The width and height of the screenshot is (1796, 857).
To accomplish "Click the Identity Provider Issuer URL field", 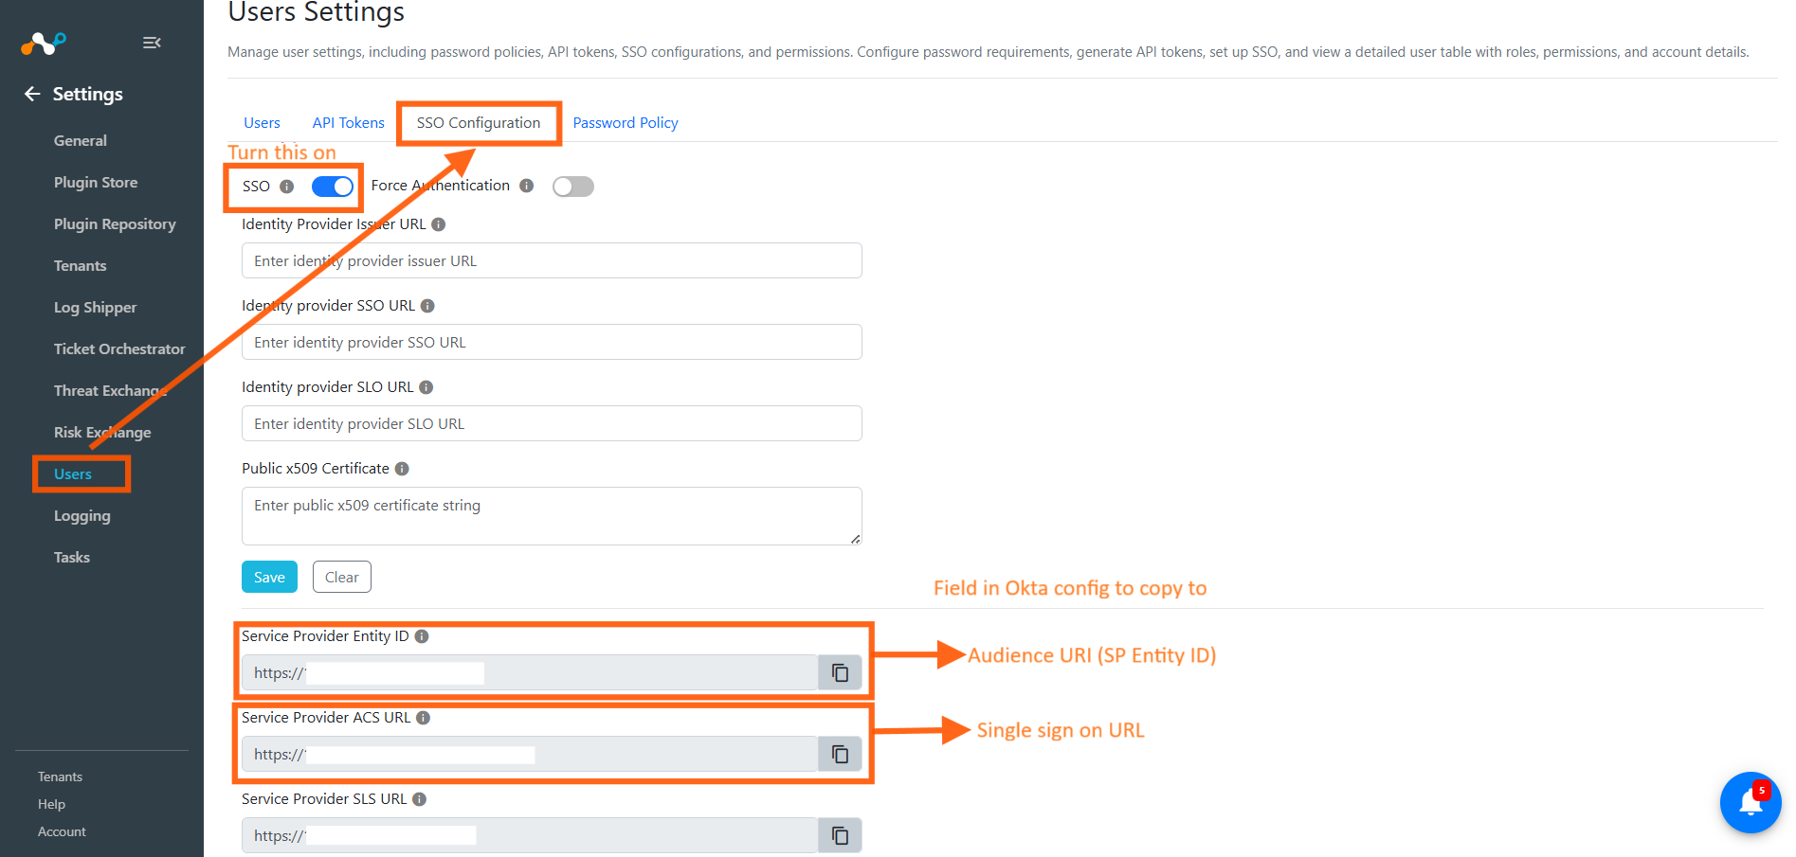I will pos(552,260).
